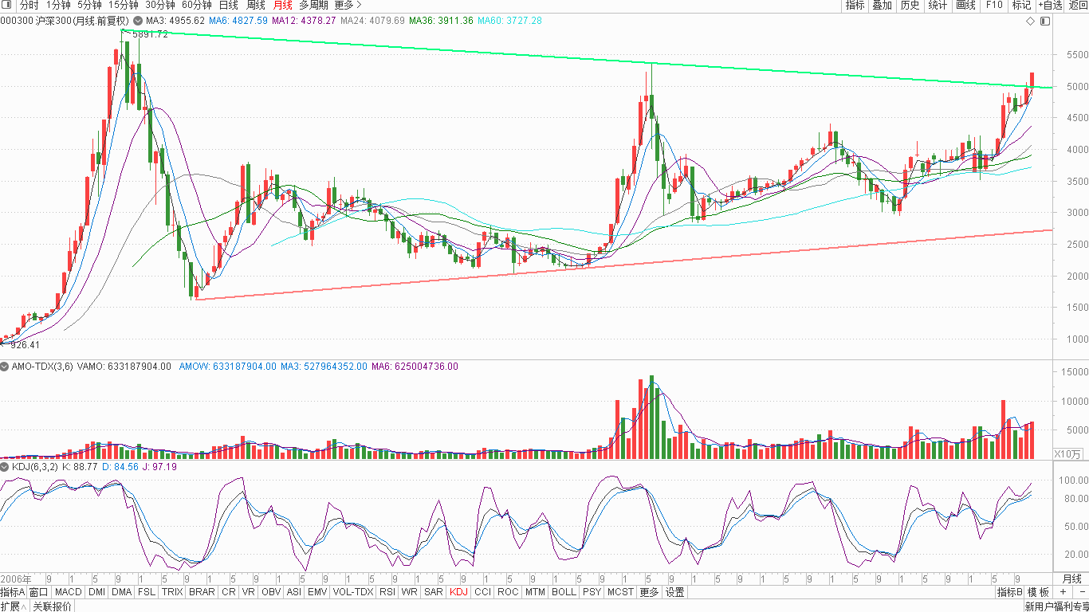Screen dimensions: 1089x612
Task: Switch indicator to MACD
Action: pos(69,592)
